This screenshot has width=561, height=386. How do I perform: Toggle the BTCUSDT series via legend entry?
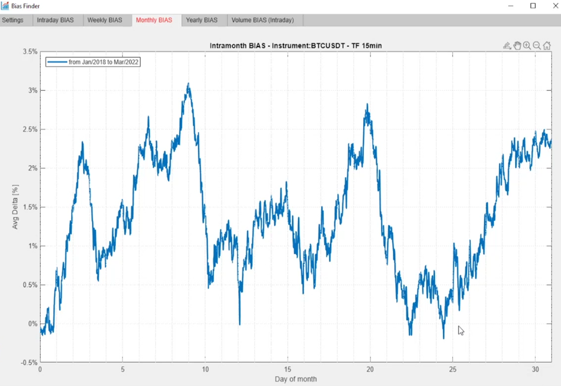(x=93, y=61)
